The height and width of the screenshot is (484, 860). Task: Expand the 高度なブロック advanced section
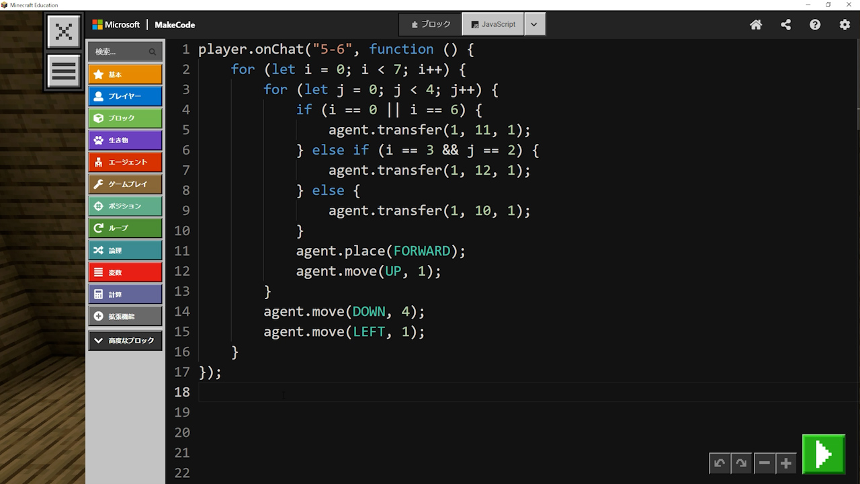point(125,341)
